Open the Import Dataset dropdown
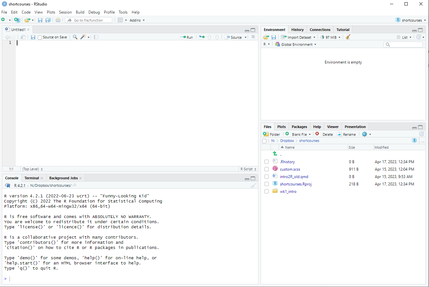This screenshot has height=287, width=429. [298, 37]
